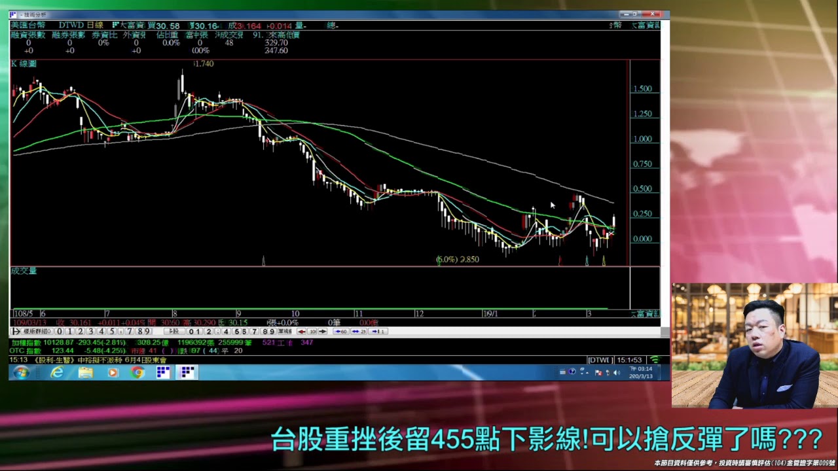Viewport: 838px width, 471px height.
Task: Click the Action Center flag tray icon
Action: pos(598,372)
